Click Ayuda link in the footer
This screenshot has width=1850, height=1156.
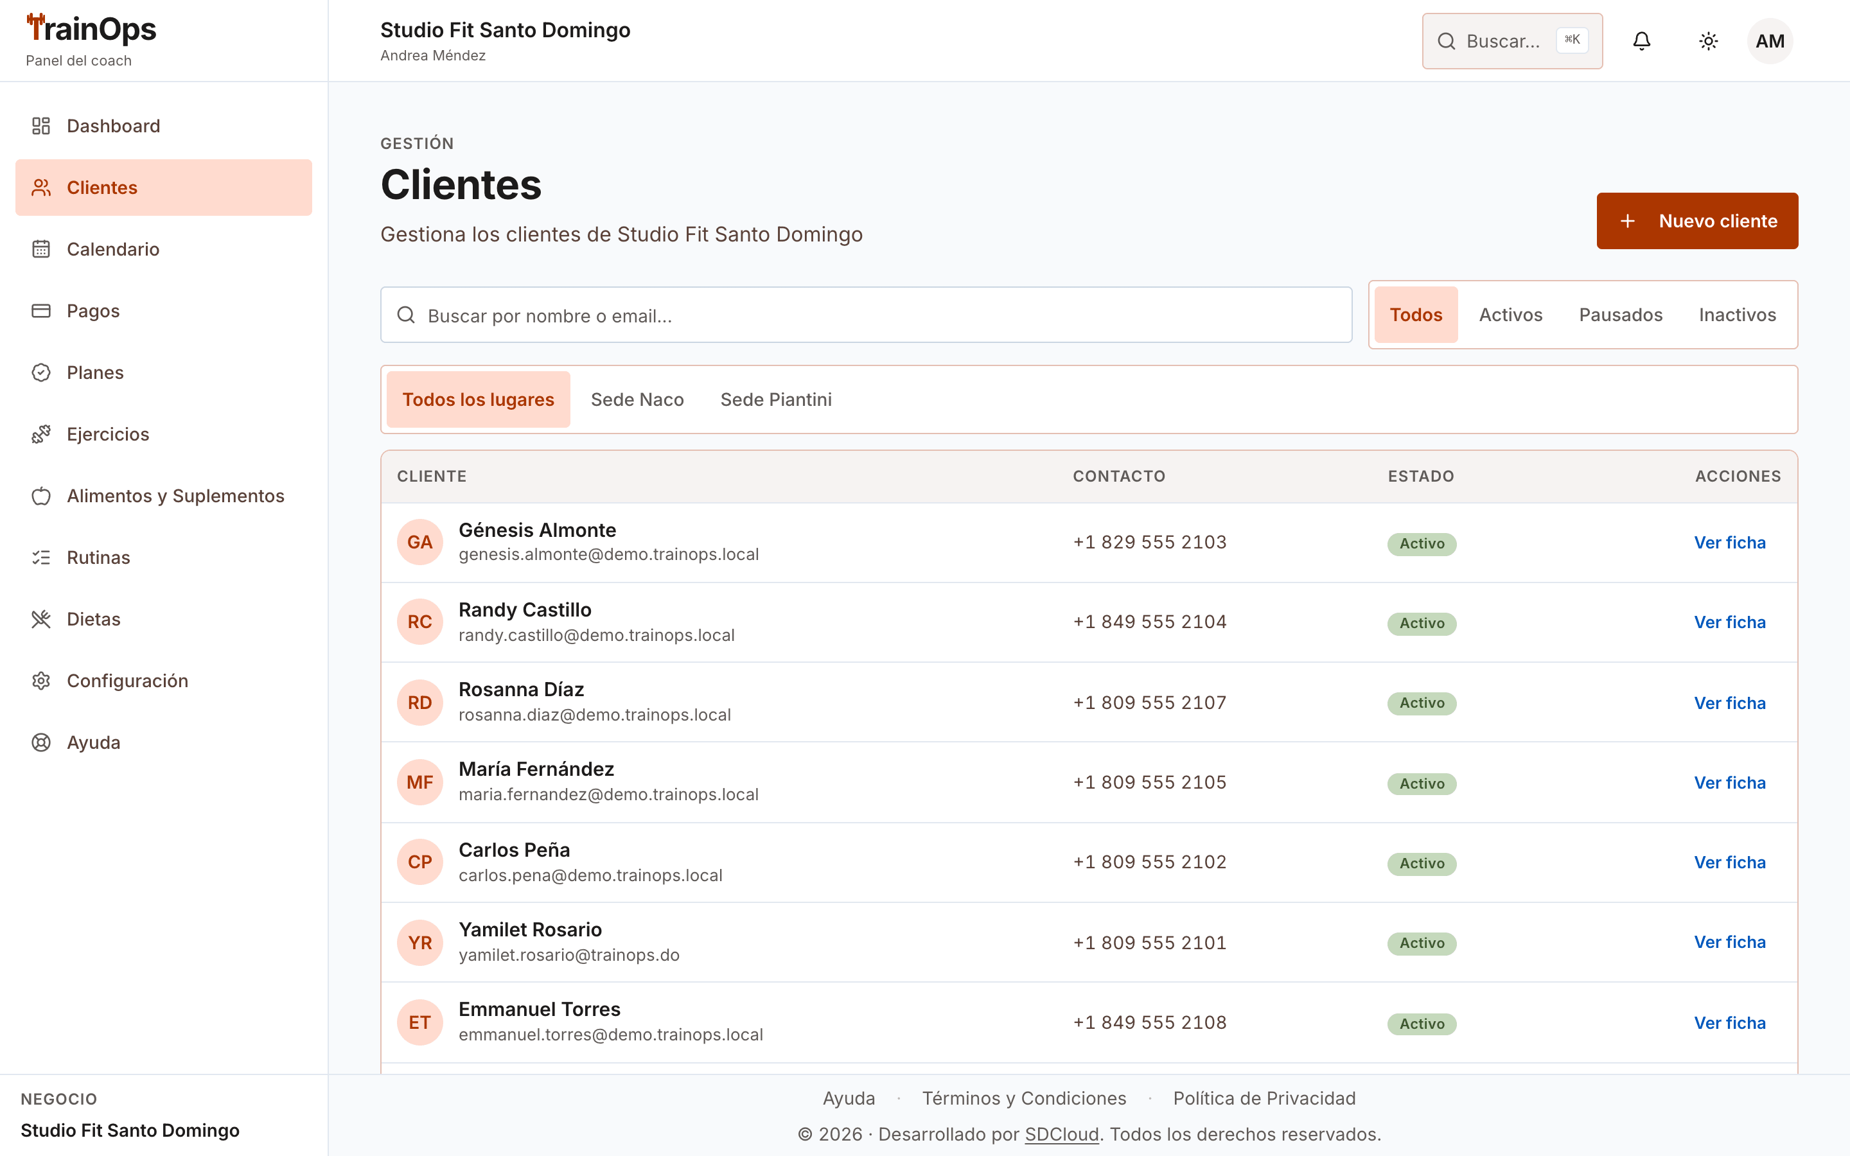click(x=849, y=1098)
